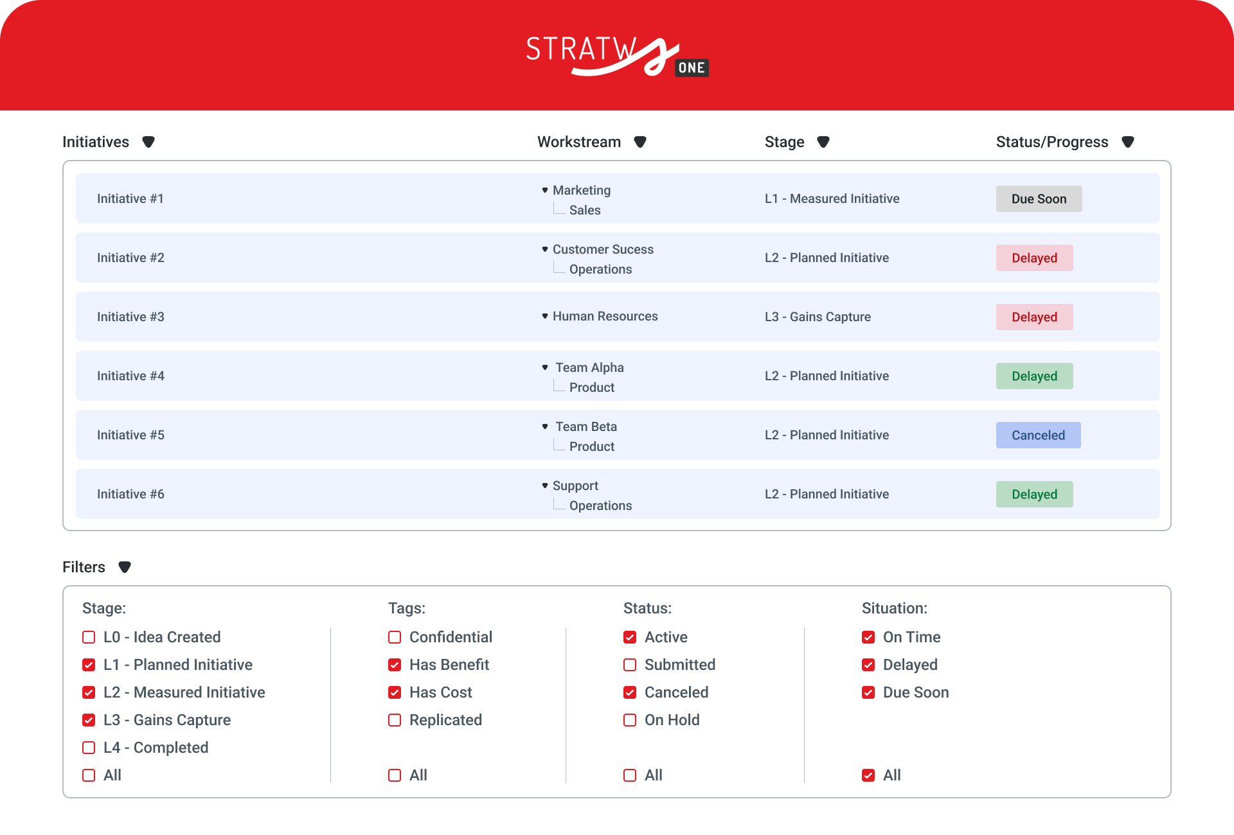The image size is (1234, 835).
Task: Click the StratWs ONE logo
Action: click(x=617, y=57)
